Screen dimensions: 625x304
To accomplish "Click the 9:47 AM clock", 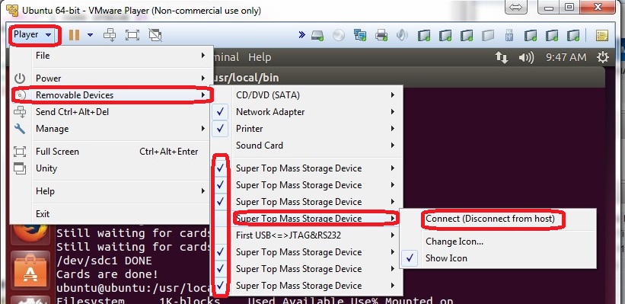I will (566, 57).
